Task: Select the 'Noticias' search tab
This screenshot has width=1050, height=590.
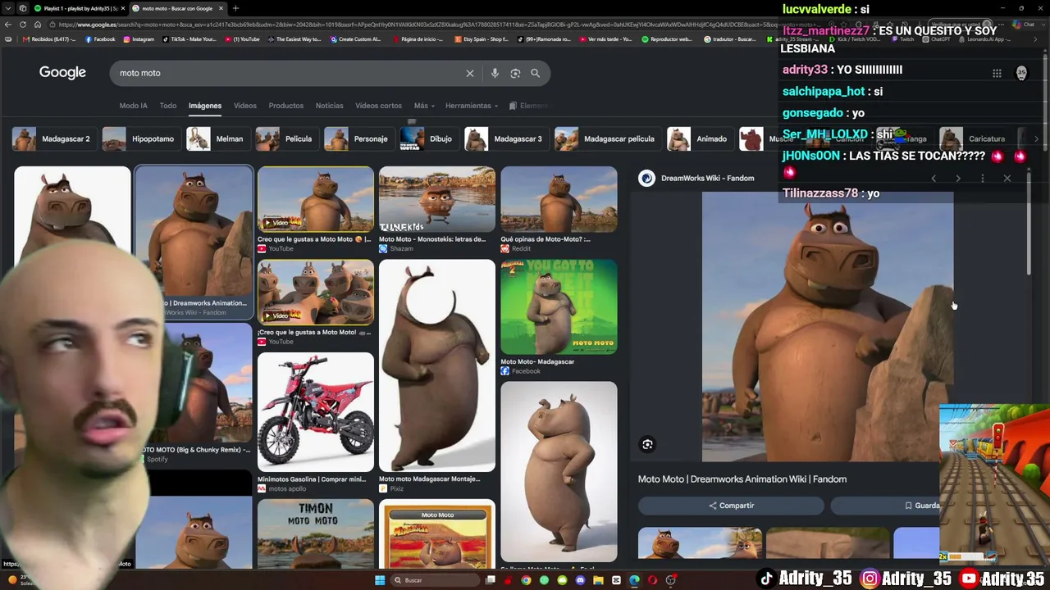Action: pyautogui.click(x=329, y=106)
